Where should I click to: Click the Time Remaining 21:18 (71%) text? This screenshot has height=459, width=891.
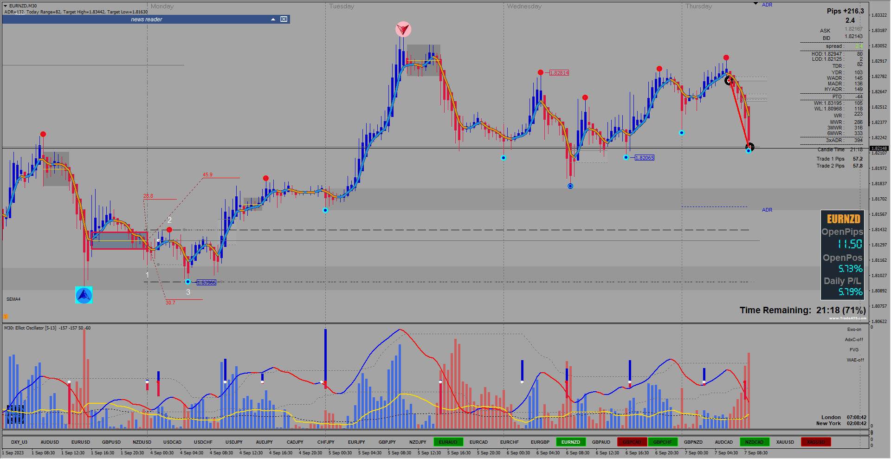click(x=802, y=310)
